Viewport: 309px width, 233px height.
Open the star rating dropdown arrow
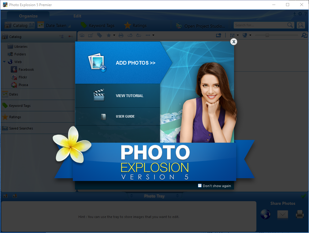pos(114,35)
